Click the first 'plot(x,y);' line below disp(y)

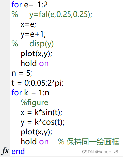37,54
